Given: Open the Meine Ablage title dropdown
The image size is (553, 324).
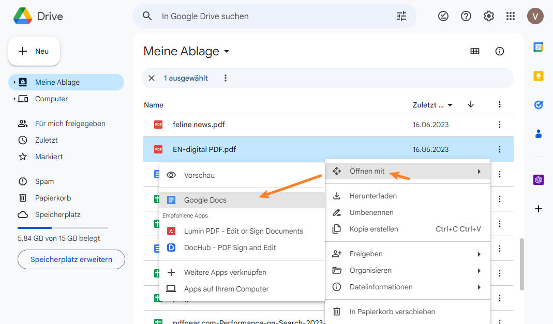Looking at the screenshot, I should point(227,52).
